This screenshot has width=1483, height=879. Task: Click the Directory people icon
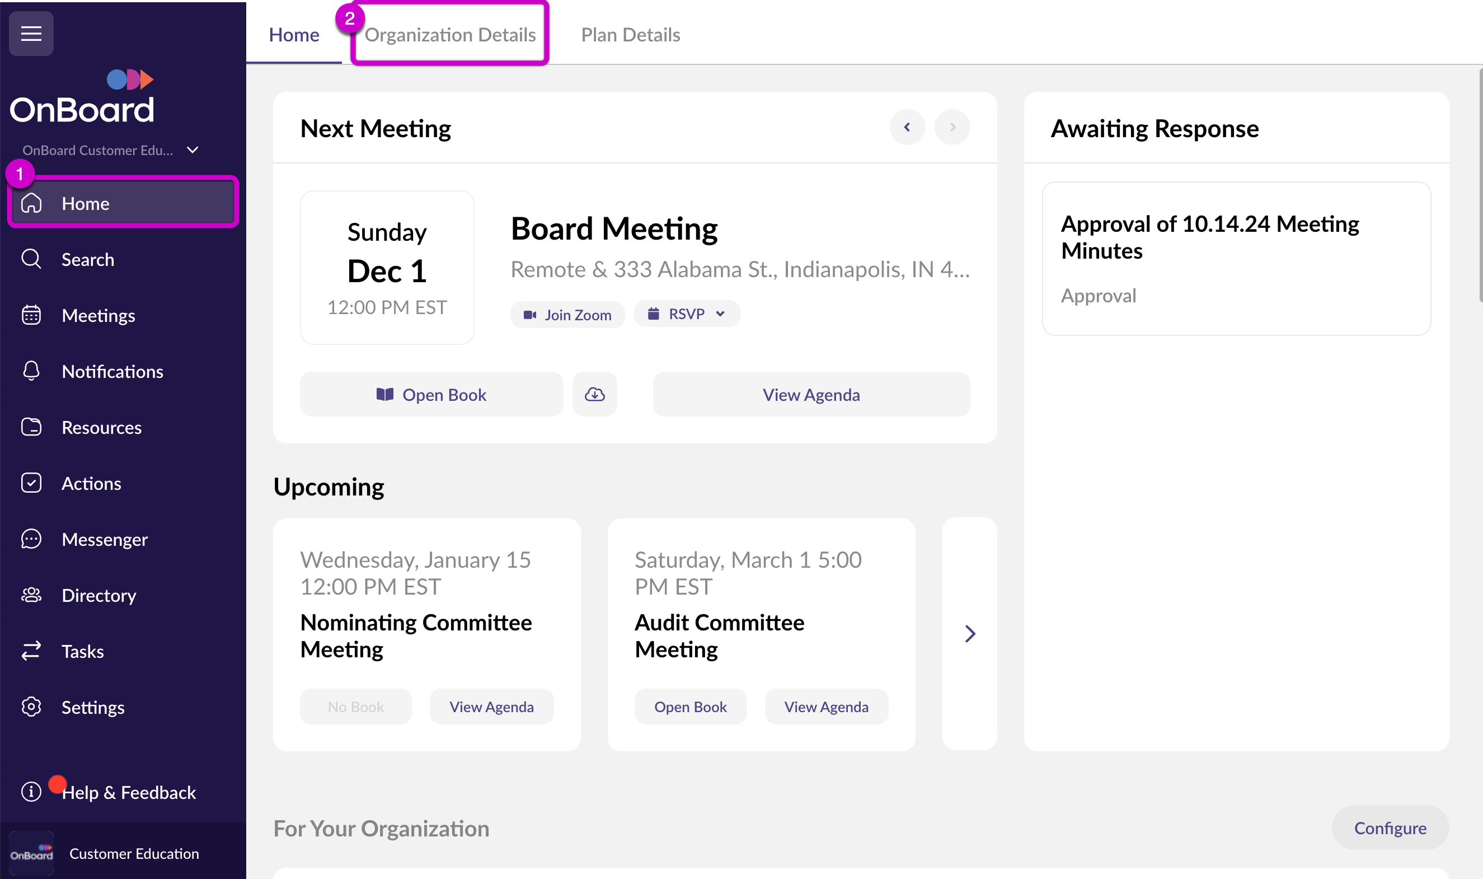[31, 595]
